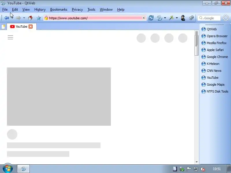Click the first system tray icon

(x=175, y=169)
